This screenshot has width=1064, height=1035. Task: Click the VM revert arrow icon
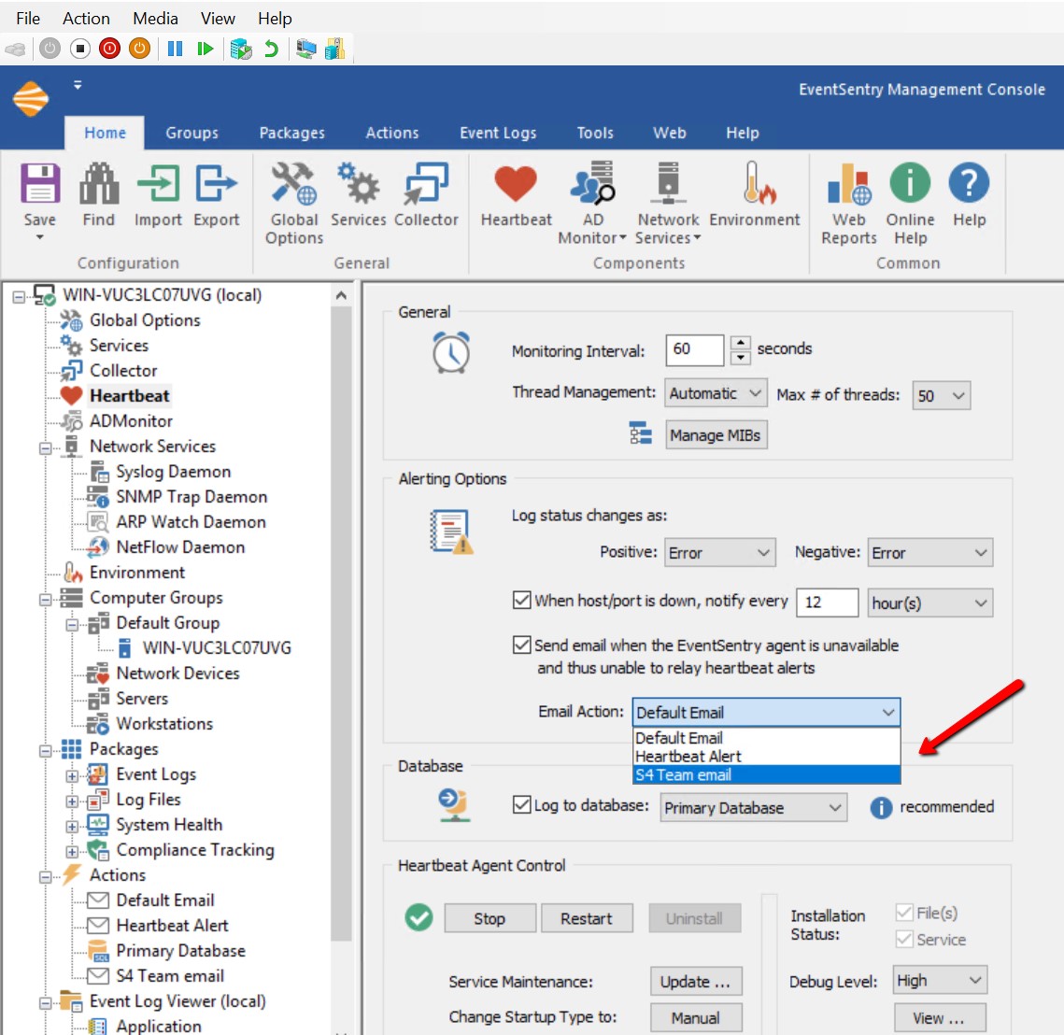271,49
